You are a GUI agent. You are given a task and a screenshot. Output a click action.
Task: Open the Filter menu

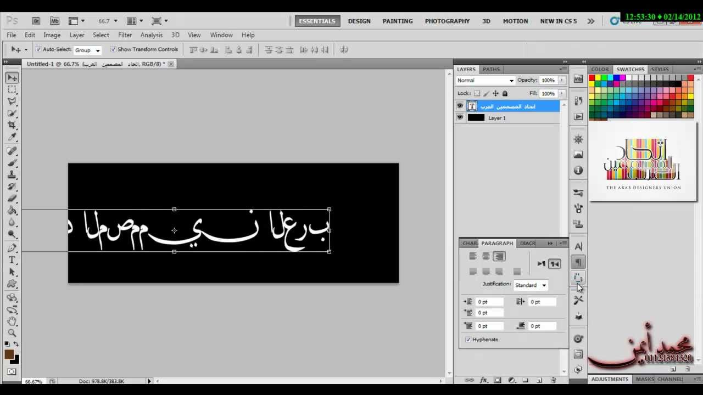(125, 35)
